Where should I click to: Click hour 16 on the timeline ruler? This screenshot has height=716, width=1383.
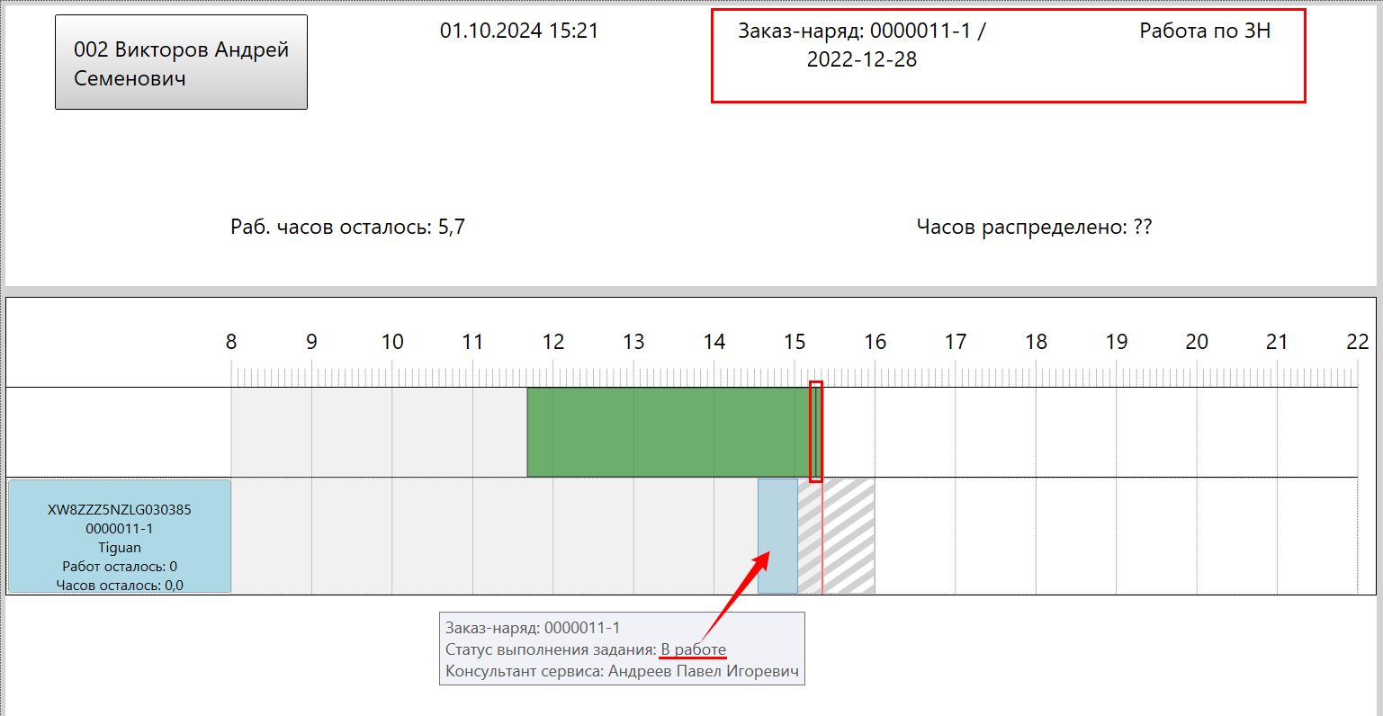click(x=875, y=342)
